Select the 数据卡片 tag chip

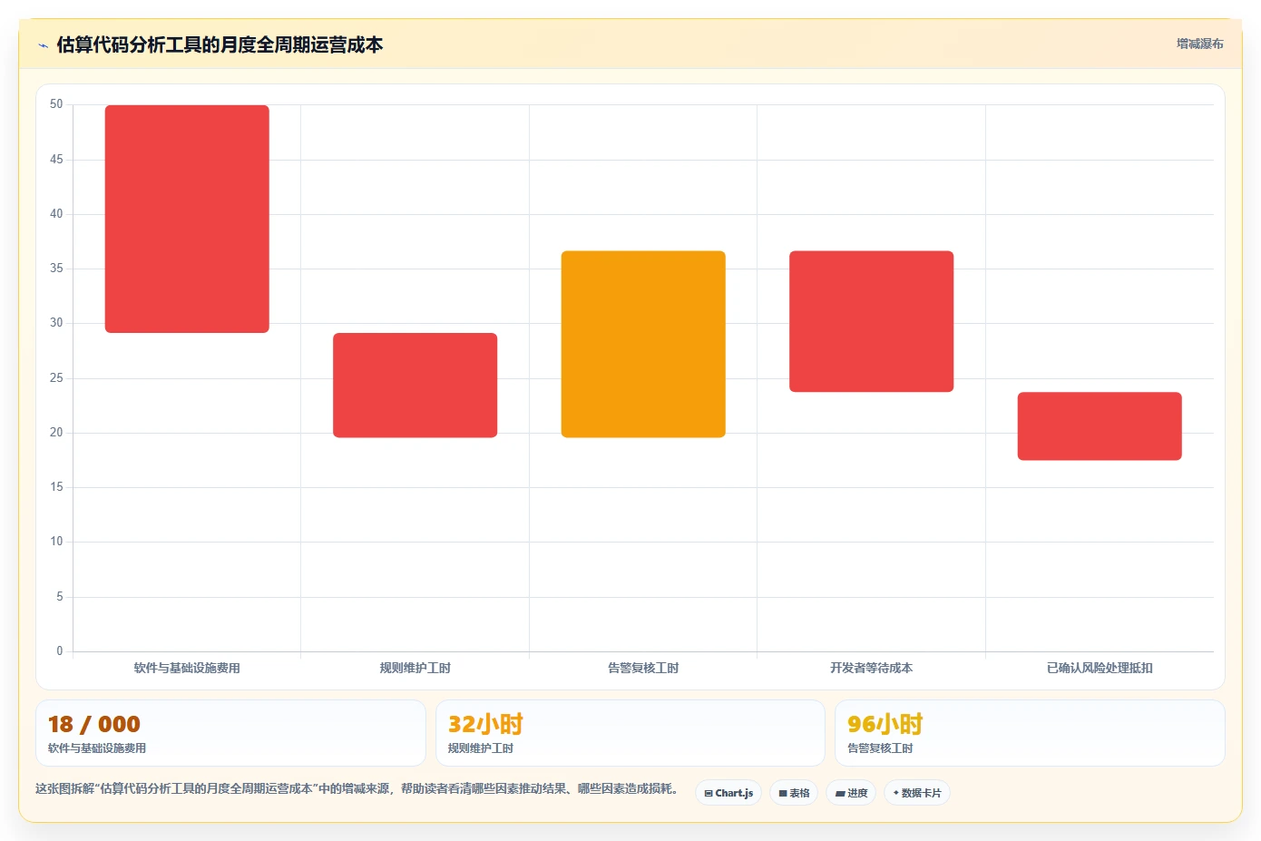tap(917, 793)
